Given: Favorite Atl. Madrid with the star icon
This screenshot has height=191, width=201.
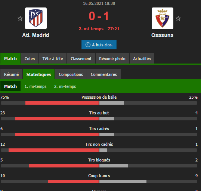Looking at the screenshot, I should pyautogui.click(x=20, y=18).
